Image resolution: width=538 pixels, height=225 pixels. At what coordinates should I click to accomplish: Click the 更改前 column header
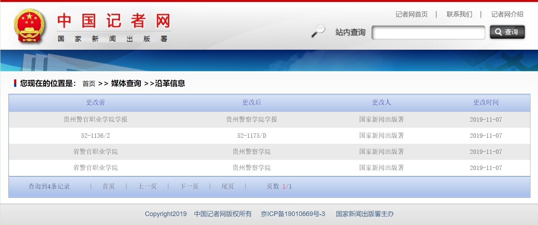[x=96, y=103]
